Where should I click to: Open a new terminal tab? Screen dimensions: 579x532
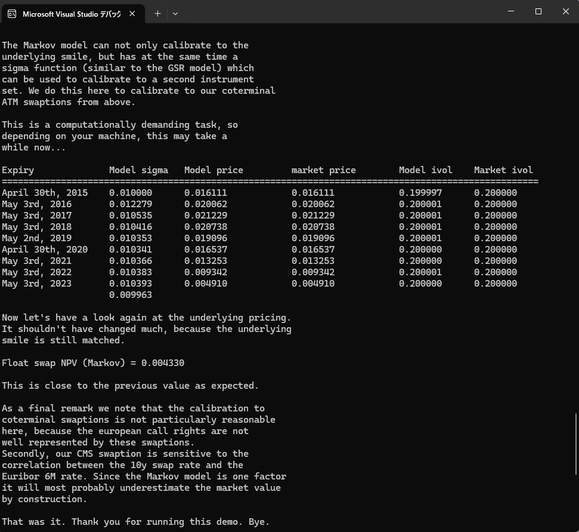(157, 14)
